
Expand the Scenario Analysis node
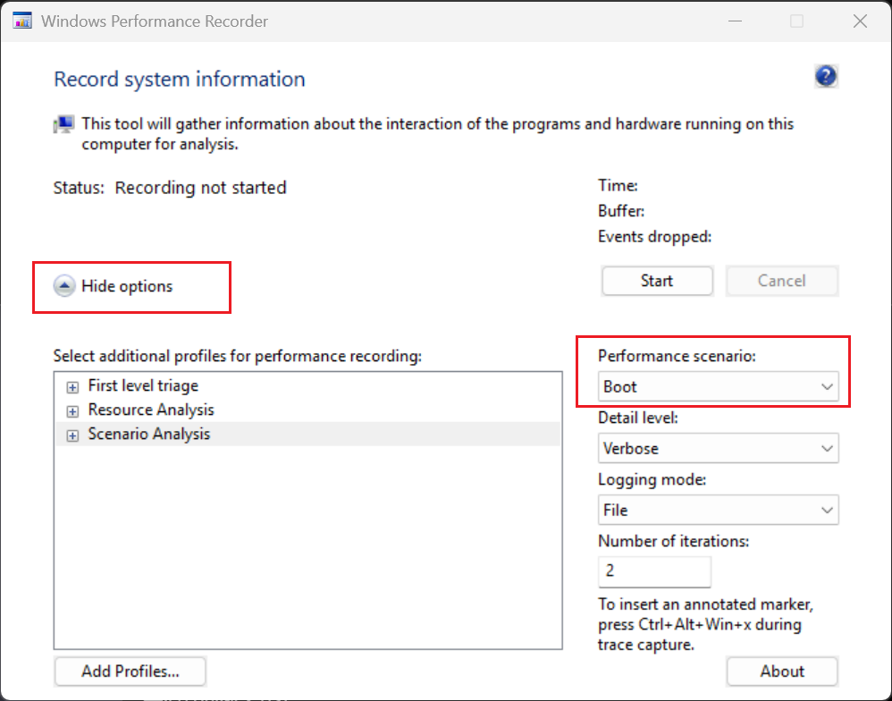pyautogui.click(x=72, y=435)
